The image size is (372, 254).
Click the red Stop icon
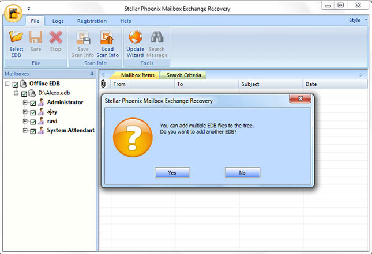click(55, 37)
